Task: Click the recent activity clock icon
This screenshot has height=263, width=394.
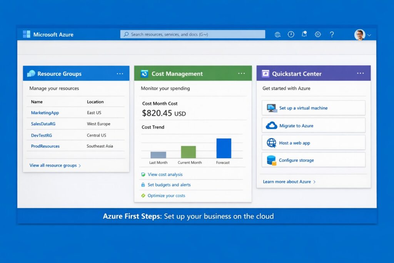Action: (x=291, y=34)
